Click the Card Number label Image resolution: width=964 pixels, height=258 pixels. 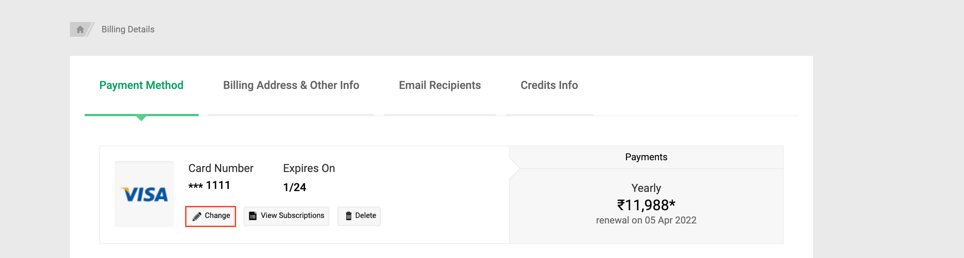(220, 168)
